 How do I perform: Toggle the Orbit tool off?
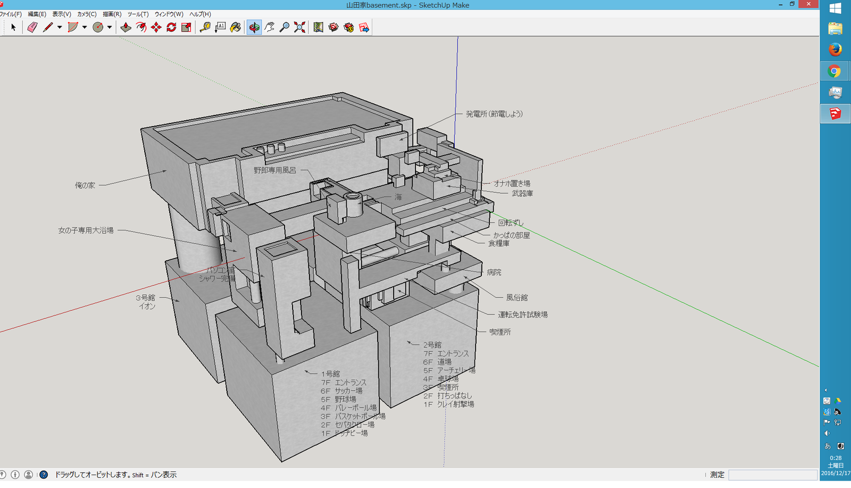(x=254, y=27)
